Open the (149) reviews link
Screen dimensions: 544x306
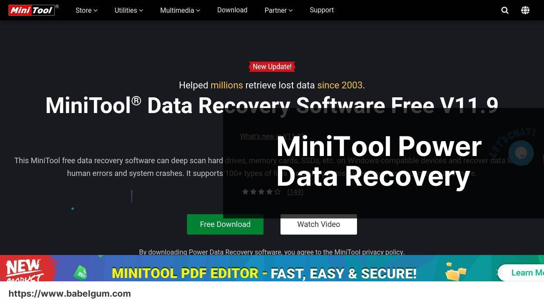(x=295, y=192)
